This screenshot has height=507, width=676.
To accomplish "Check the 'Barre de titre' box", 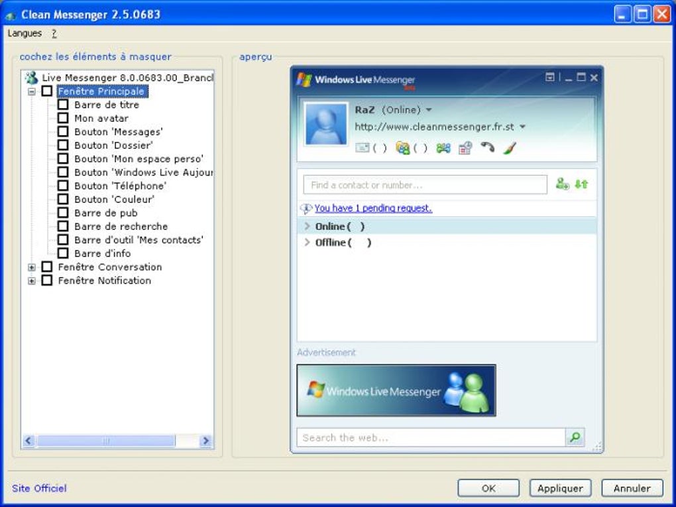I will coord(63,104).
